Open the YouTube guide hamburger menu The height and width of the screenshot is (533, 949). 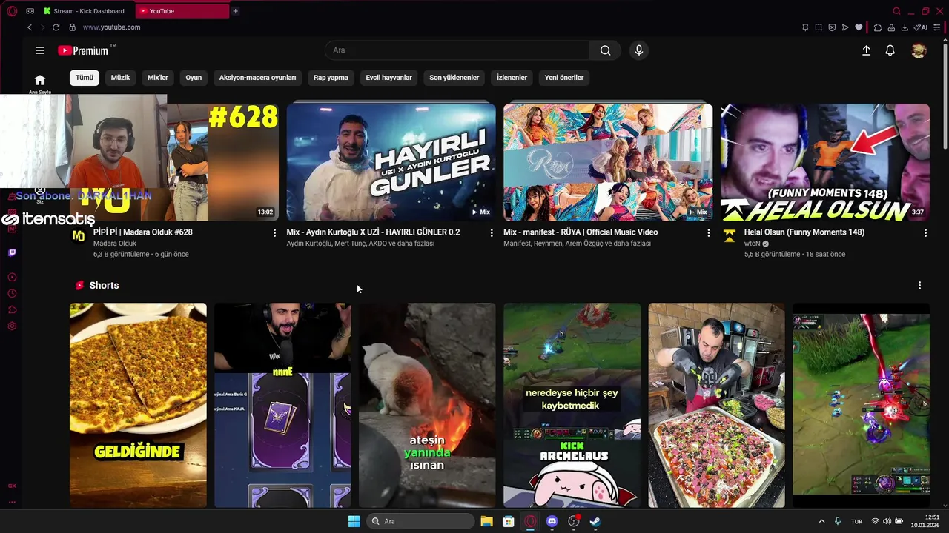(x=40, y=50)
